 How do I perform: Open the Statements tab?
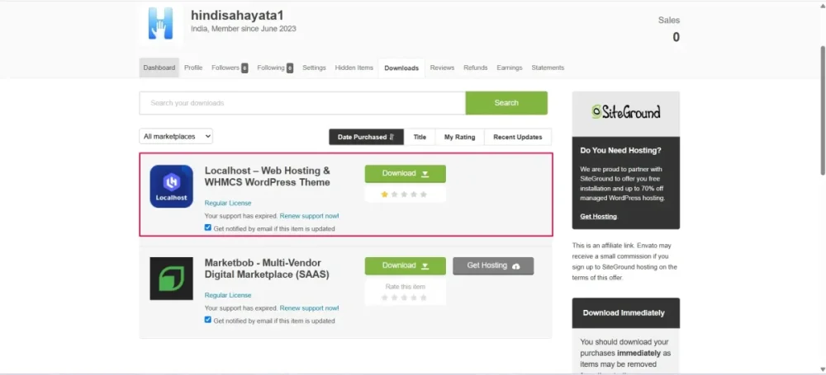[548, 68]
